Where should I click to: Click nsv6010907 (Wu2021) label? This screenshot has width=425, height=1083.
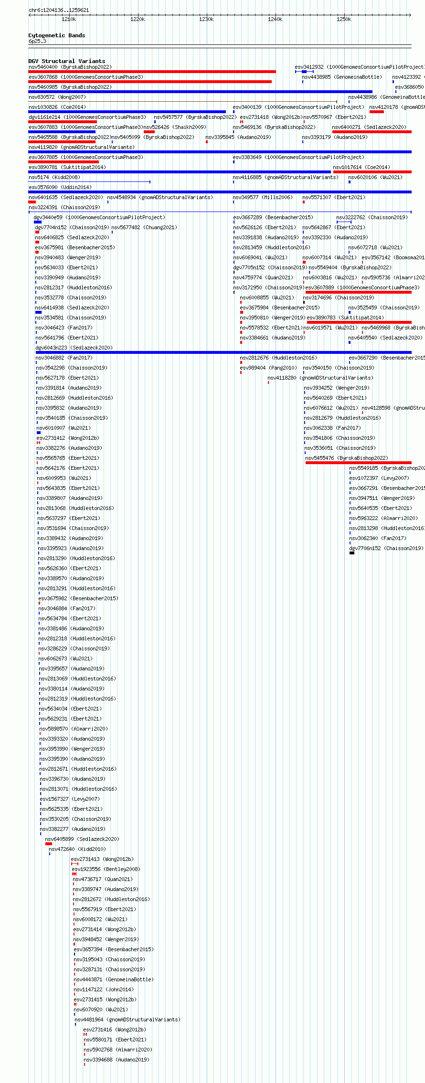[x=64, y=428]
